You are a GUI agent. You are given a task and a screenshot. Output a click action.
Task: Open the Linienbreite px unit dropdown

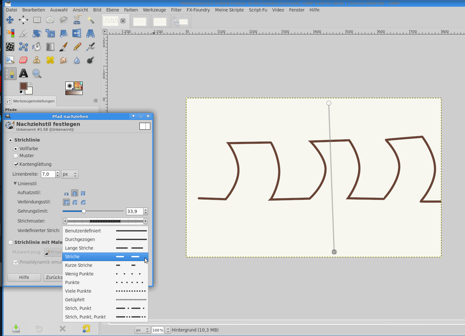pos(70,174)
